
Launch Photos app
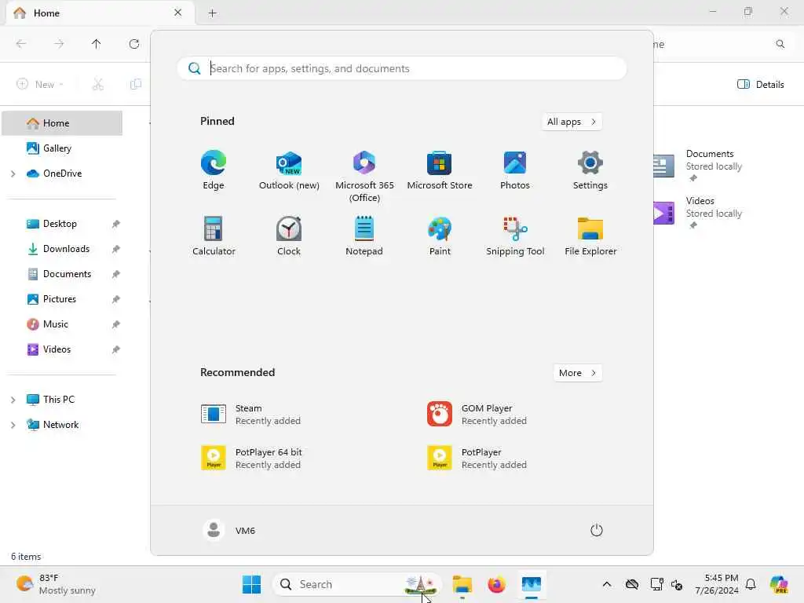pos(515,170)
